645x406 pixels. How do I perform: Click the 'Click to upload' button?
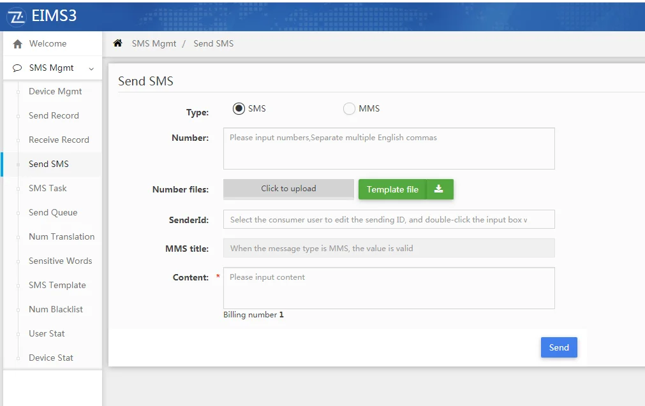288,189
